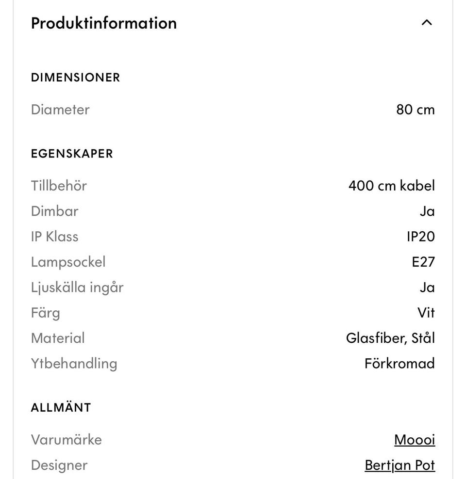This screenshot has height=479, width=466.
Task: Select the E27 socket value
Action: (x=423, y=262)
